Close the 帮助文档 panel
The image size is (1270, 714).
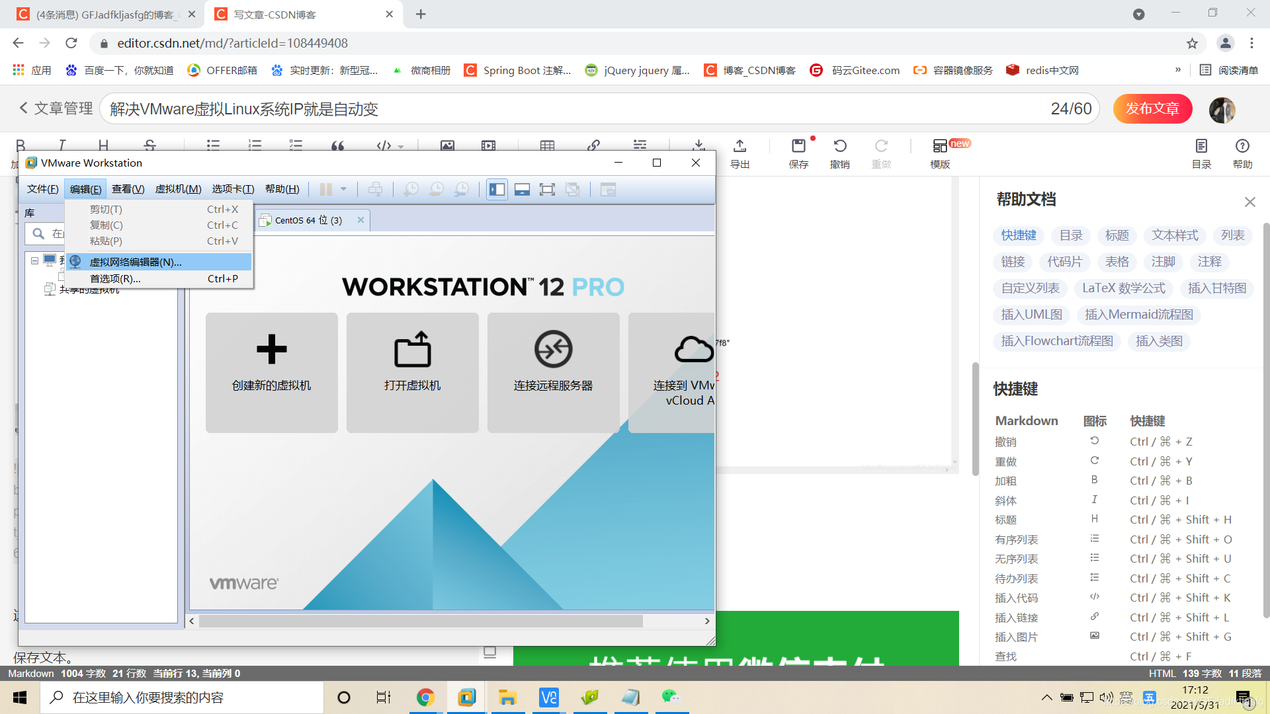click(1249, 202)
